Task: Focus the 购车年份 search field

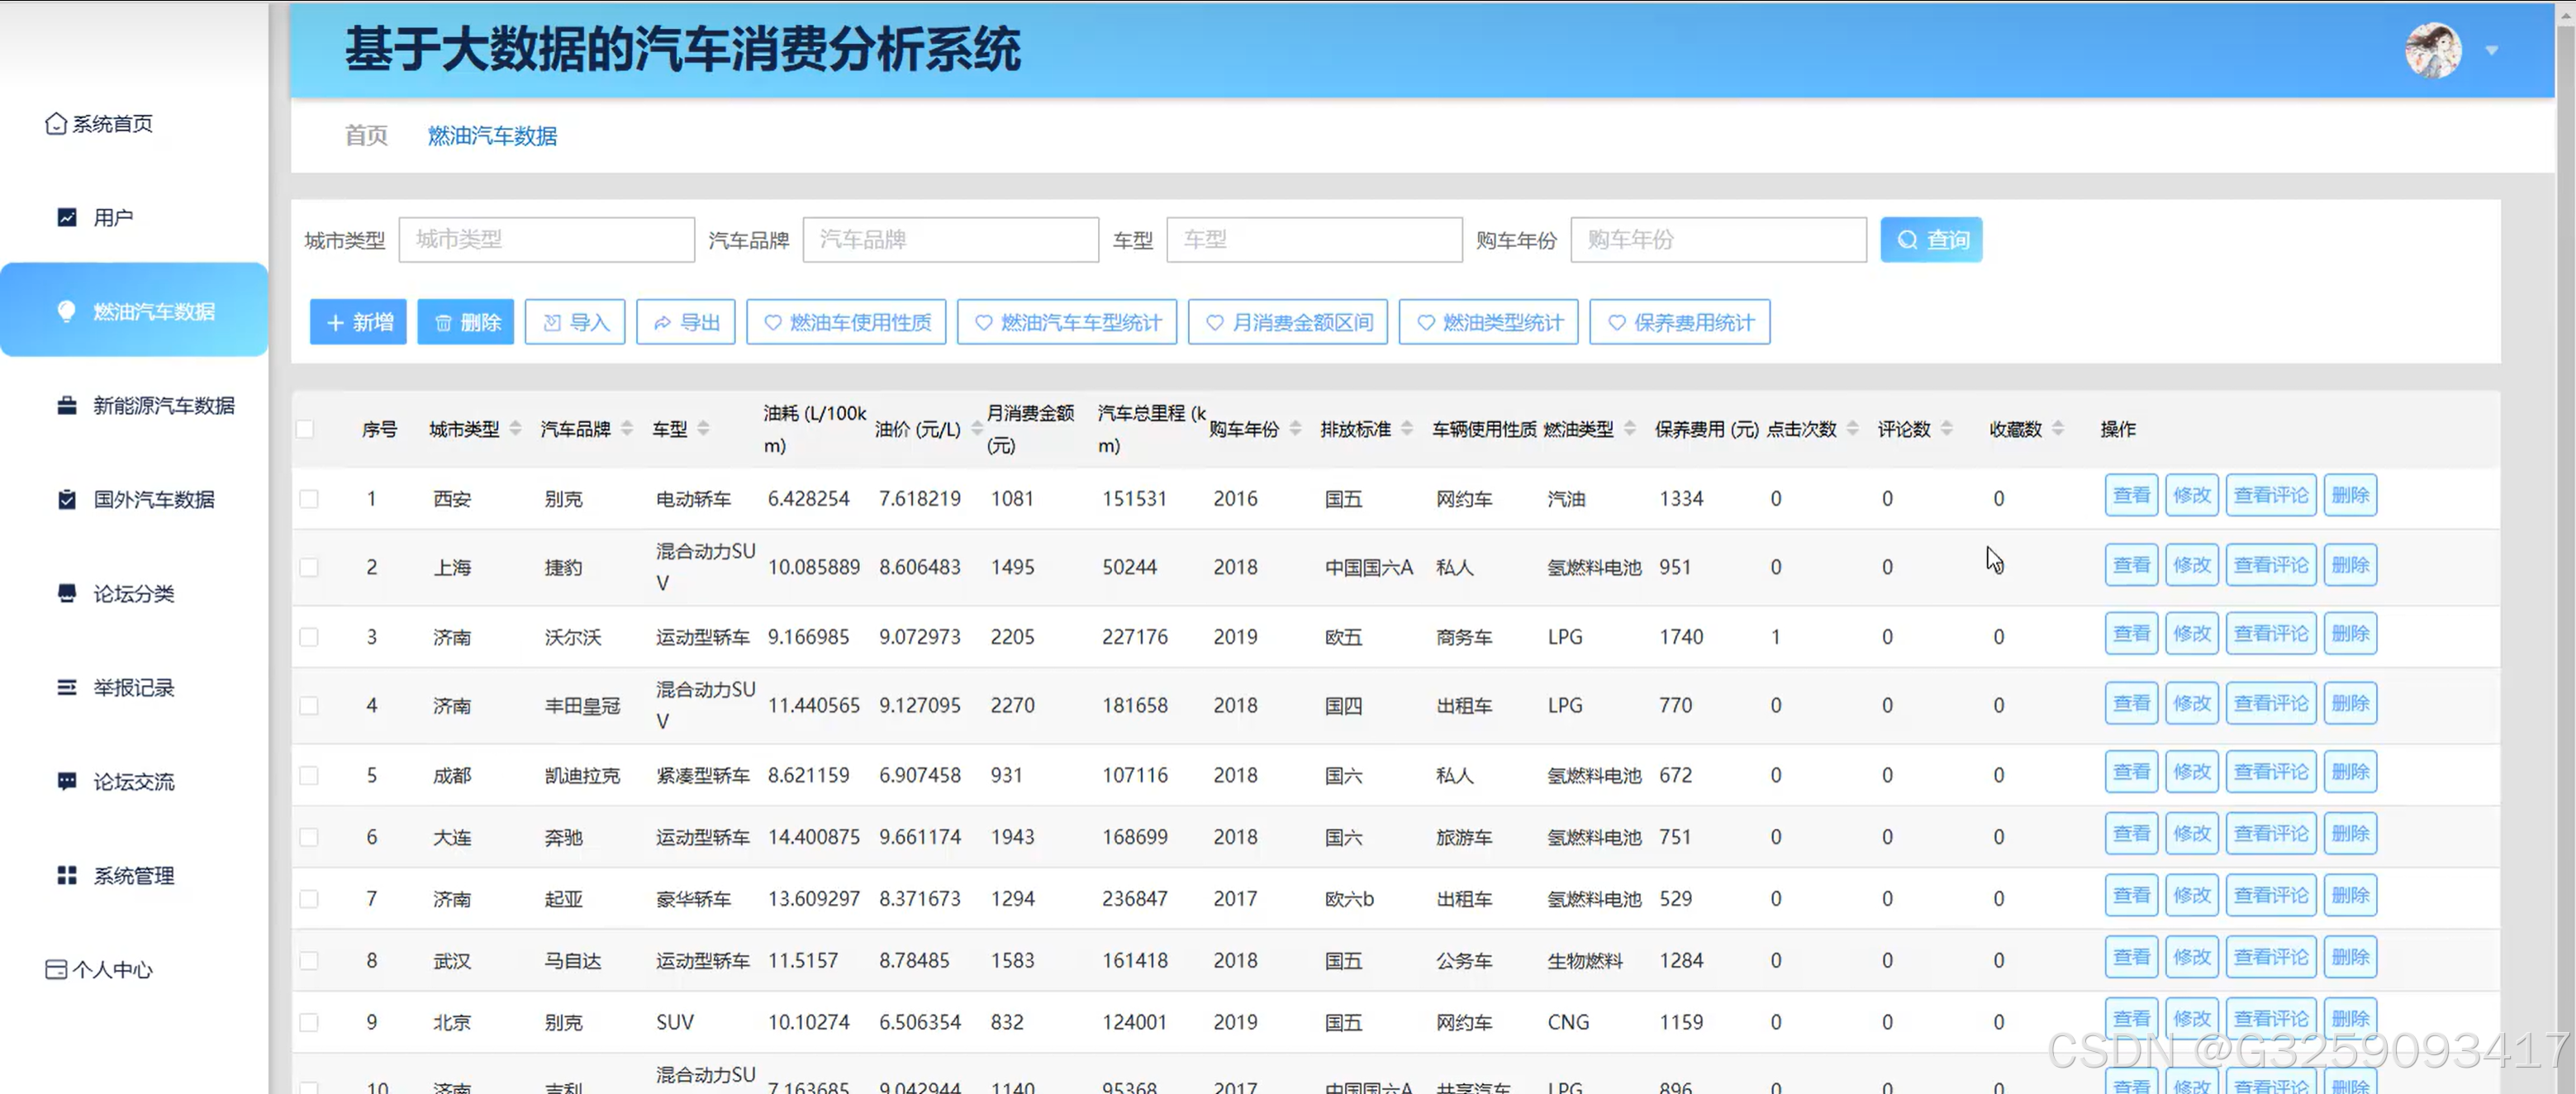Action: coord(1719,240)
